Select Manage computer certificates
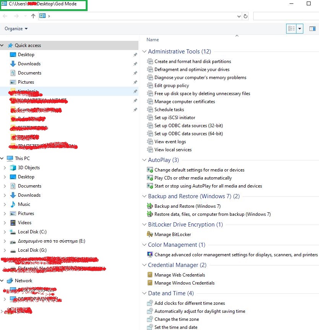 (x=185, y=102)
